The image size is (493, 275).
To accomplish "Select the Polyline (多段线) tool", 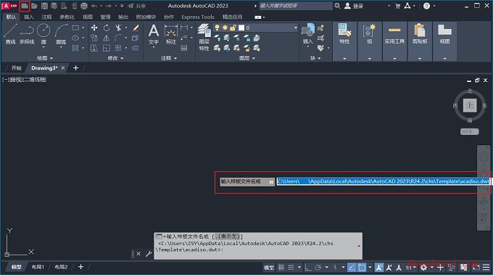I will (x=27, y=34).
